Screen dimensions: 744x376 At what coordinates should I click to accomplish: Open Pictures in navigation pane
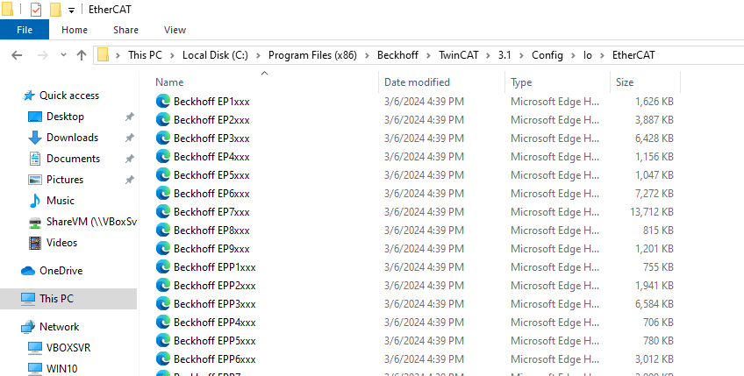[x=65, y=179]
